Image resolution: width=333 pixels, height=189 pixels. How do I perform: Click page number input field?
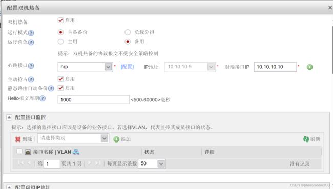(52, 163)
